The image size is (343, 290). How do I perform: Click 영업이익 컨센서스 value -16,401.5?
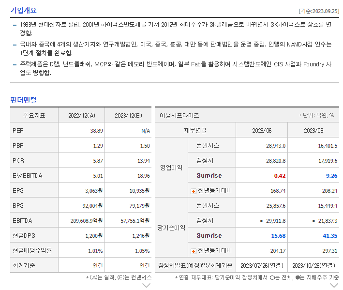[x=327, y=146]
